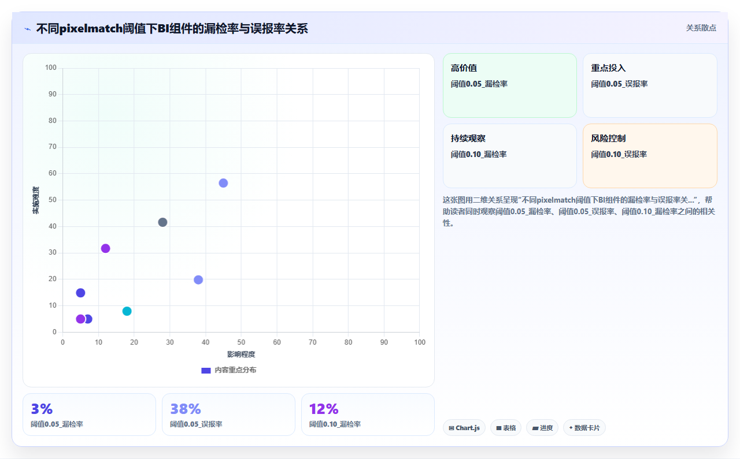Click the Chart.js tag chip

[x=464, y=428]
